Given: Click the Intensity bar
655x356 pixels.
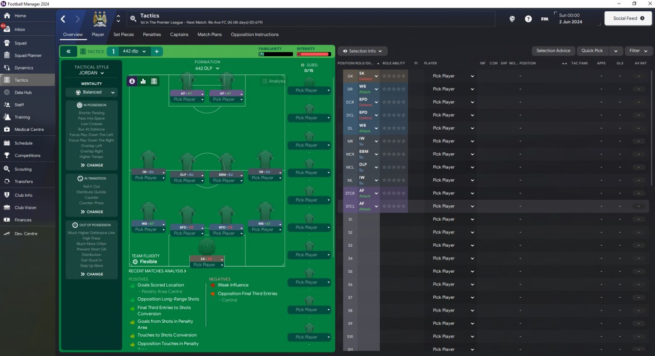Looking at the screenshot, I should [x=314, y=54].
